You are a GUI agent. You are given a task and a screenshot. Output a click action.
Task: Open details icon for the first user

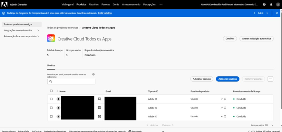[100, 99]
